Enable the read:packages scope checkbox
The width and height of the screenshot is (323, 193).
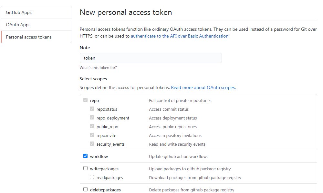(x=92, y=177)
